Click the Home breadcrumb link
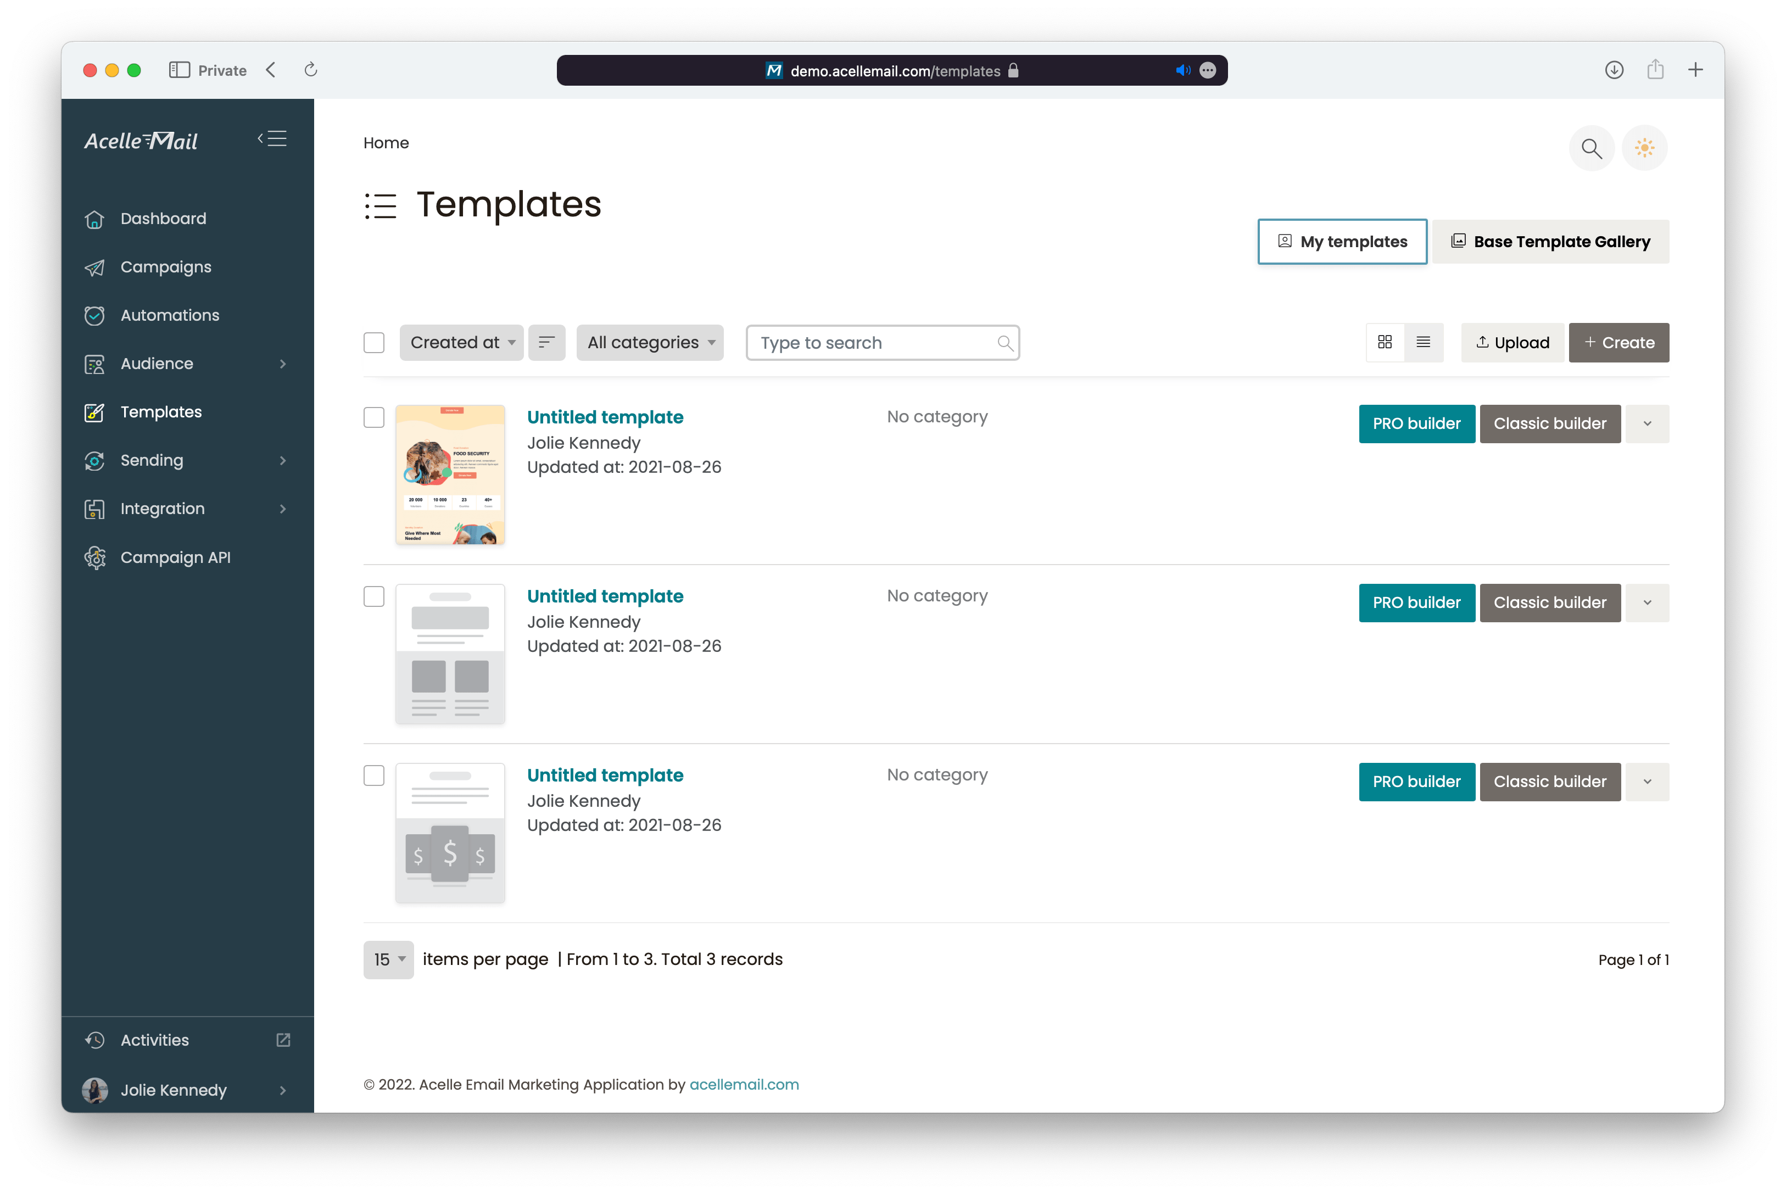 [x=386, y=143]
